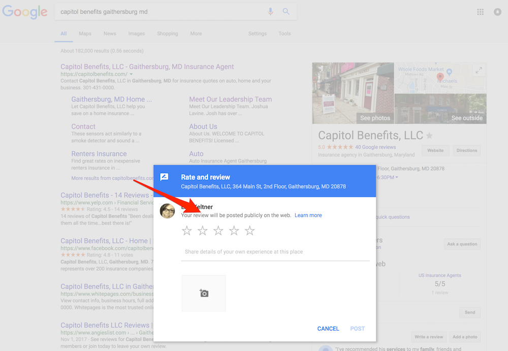Click the Google logo
Image resolution: width=508 pixels, height=351 pixels.
pyautogui.click(x=25, y=12)
